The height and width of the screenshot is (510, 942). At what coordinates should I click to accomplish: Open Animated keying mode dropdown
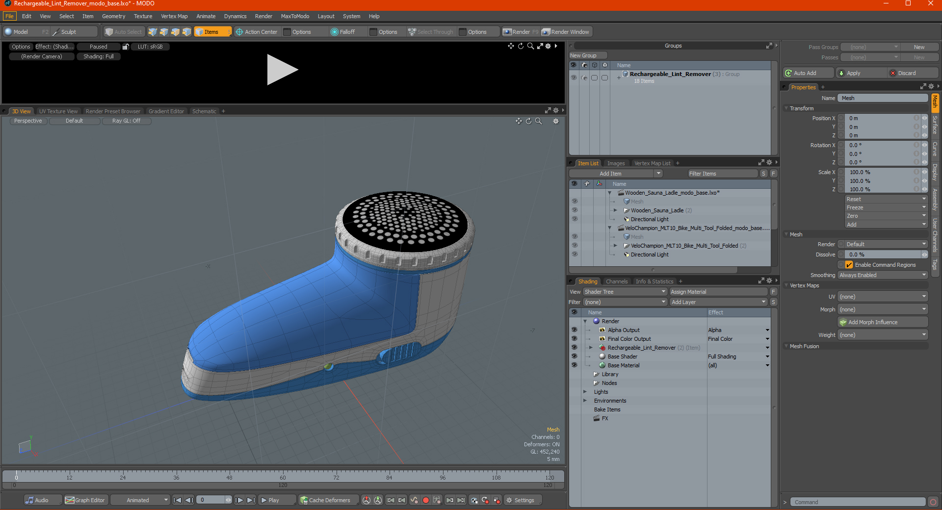(140, 500)
